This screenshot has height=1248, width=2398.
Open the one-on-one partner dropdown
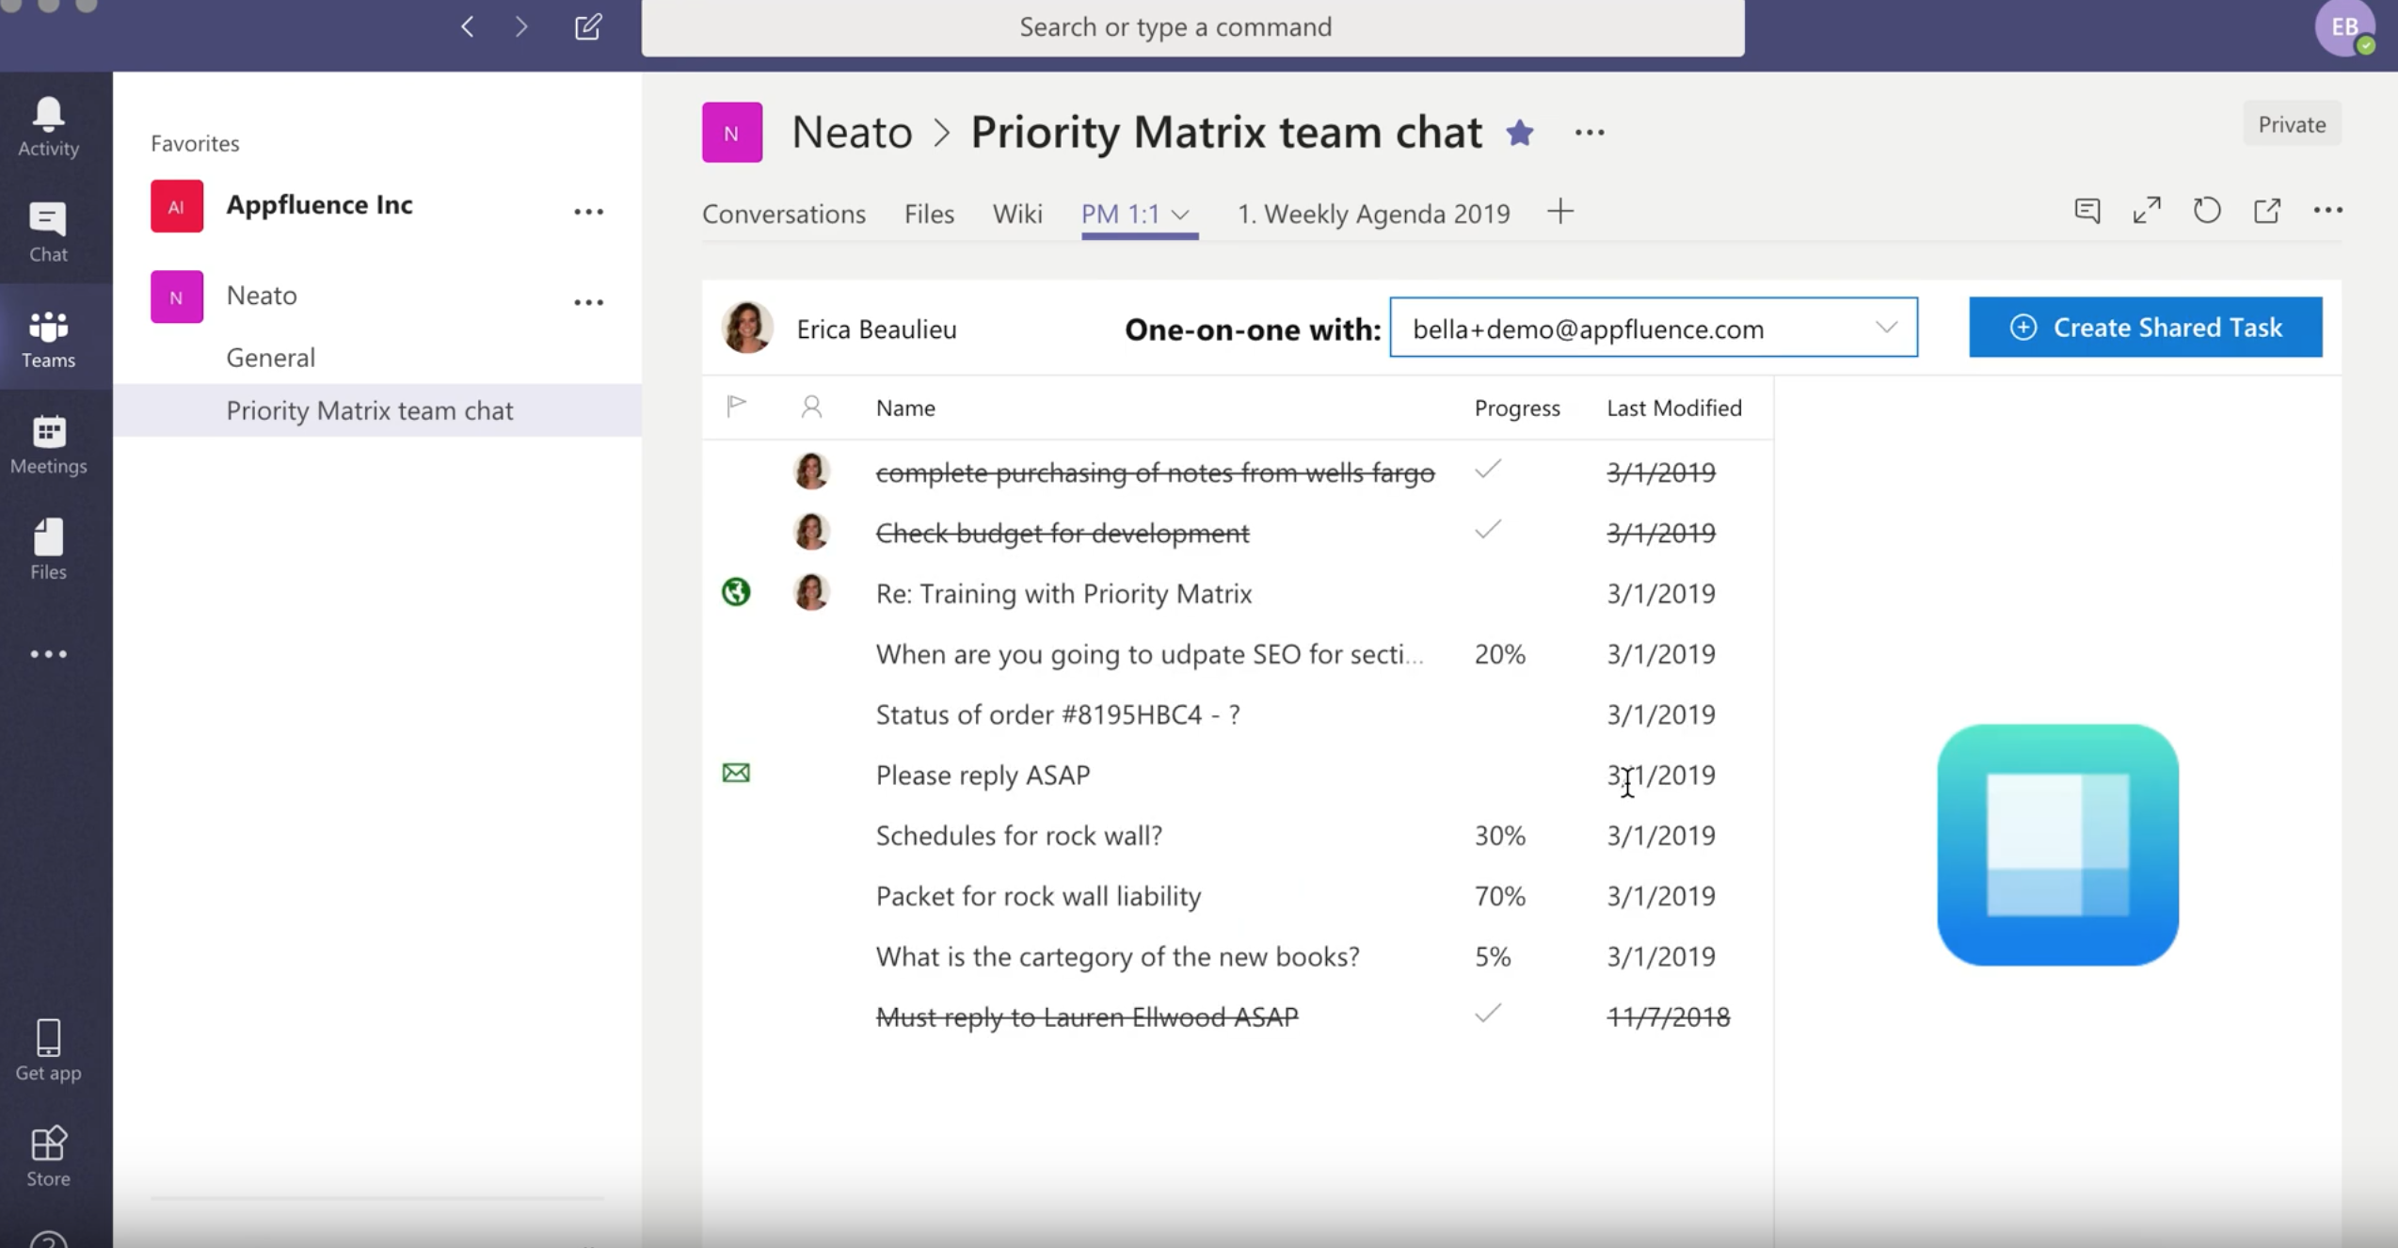[x=1888, y=328]
